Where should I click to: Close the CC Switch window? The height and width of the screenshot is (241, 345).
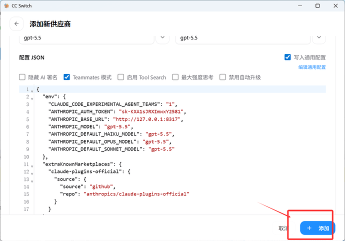click(335, 5)
